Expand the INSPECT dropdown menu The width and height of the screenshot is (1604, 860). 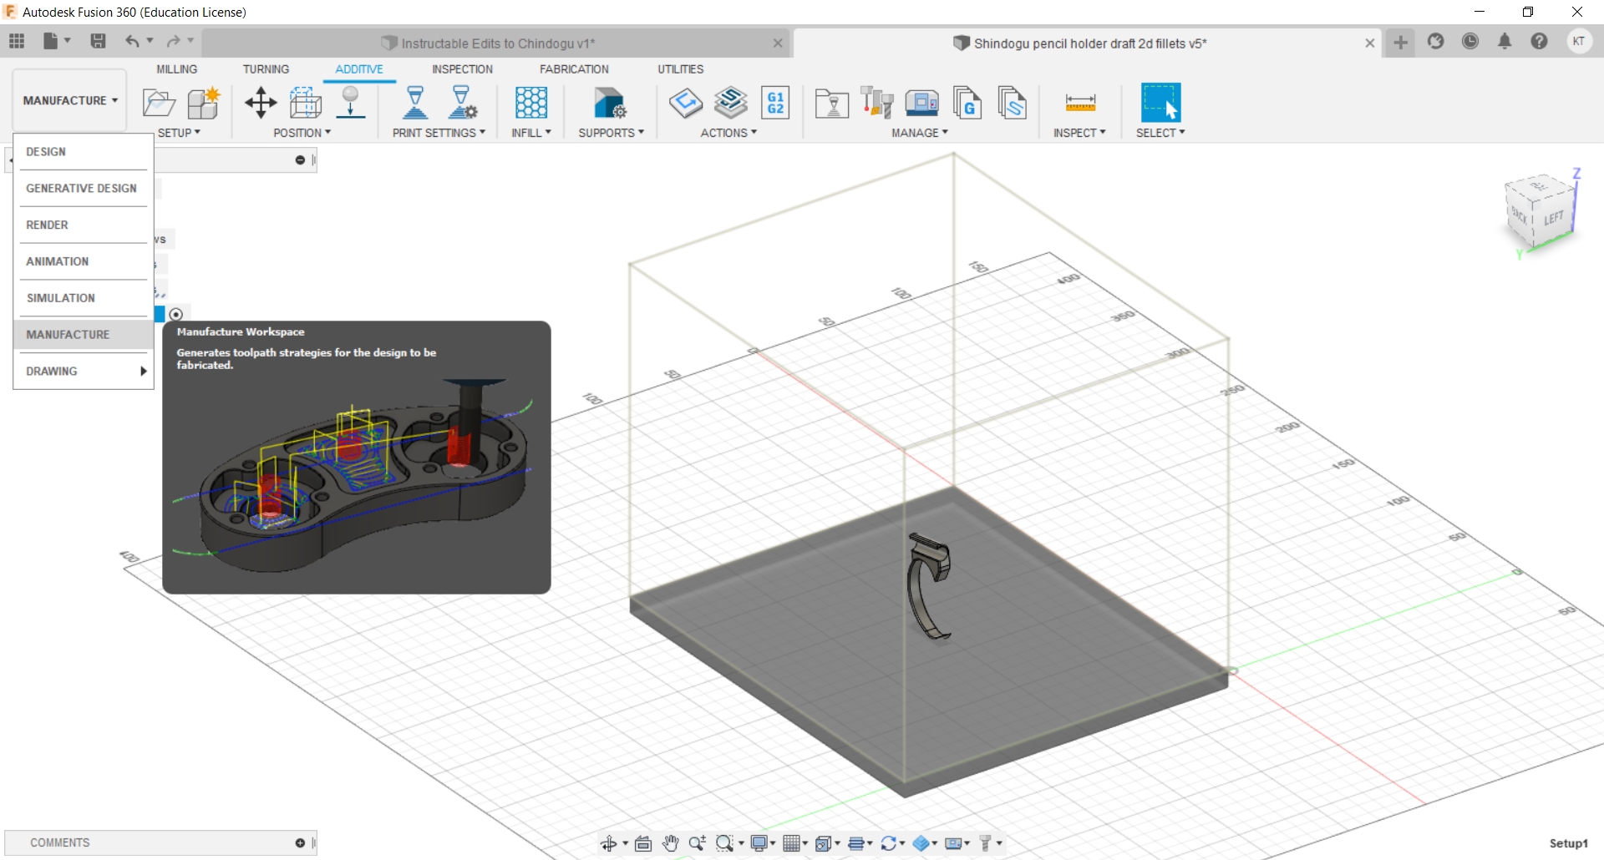click(1079, 133)
